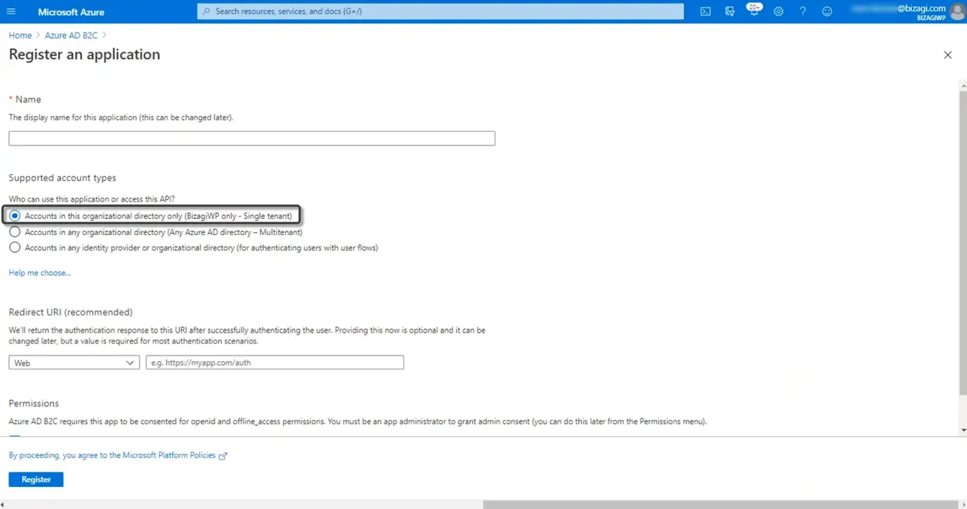Expand the Web platform type dropdown
Image resolution: width=967 pixels, height=509 pixels.
pos(74,362)
